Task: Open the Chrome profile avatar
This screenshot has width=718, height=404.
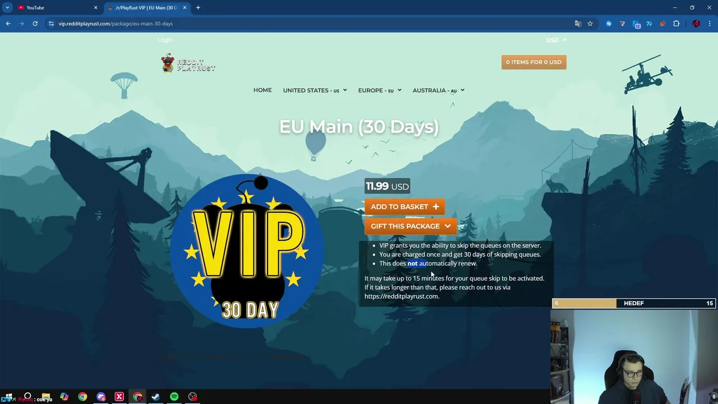Action: (x=696, y=24)
